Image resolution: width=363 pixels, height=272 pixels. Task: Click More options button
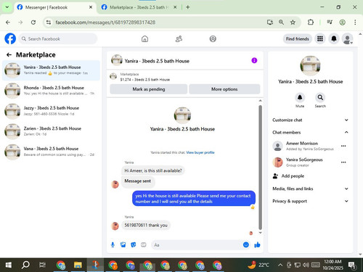pos(224,89)
